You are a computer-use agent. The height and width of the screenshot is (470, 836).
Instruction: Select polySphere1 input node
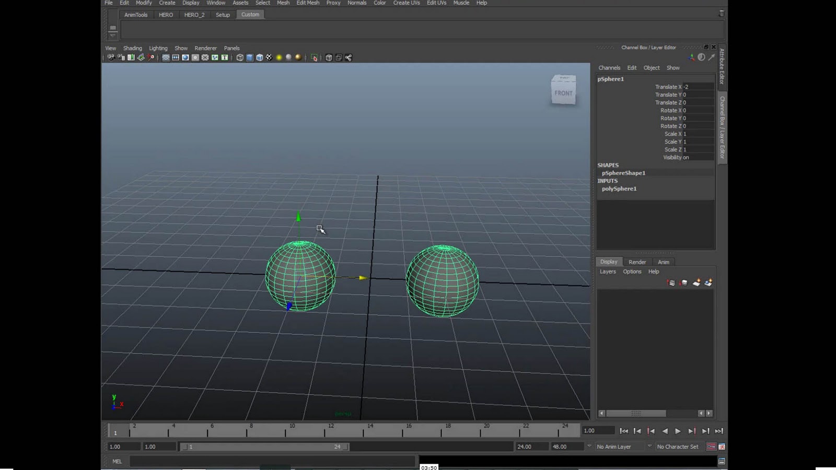619,189
